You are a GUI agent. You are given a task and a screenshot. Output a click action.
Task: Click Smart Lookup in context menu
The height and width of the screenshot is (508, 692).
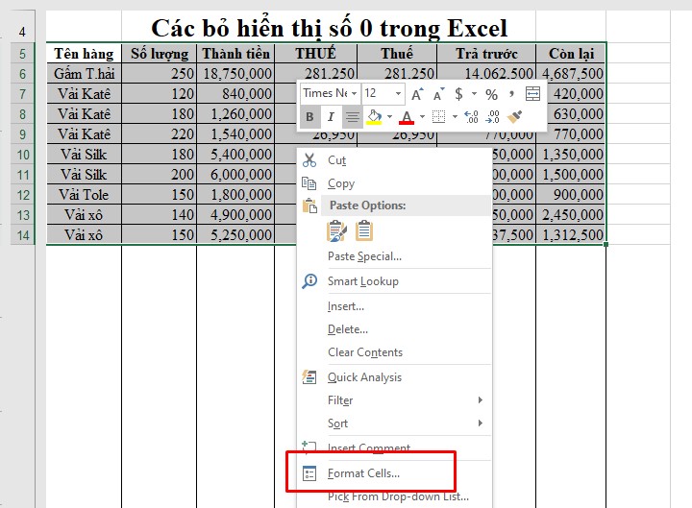coord(362,281)
